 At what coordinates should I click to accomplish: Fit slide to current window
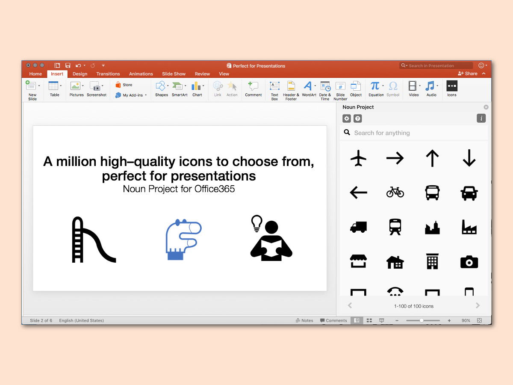(480, 320)
